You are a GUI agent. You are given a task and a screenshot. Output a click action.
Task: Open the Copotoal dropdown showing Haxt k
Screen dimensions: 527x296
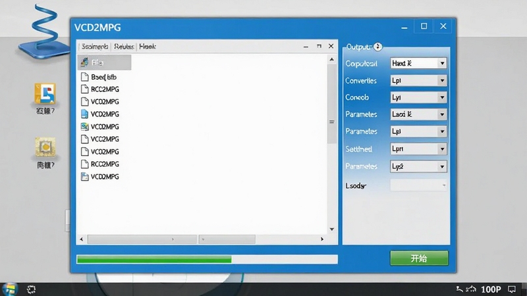point(418,63)
